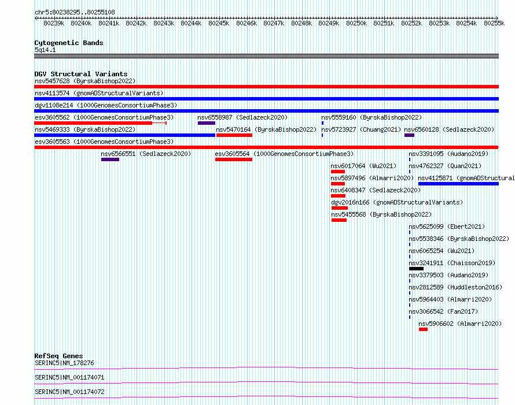Open the nsv6408347 (Sedlazeck2020) label
Image resolution: width=515 pixels, height=405 pixels.
pos(376,190)
